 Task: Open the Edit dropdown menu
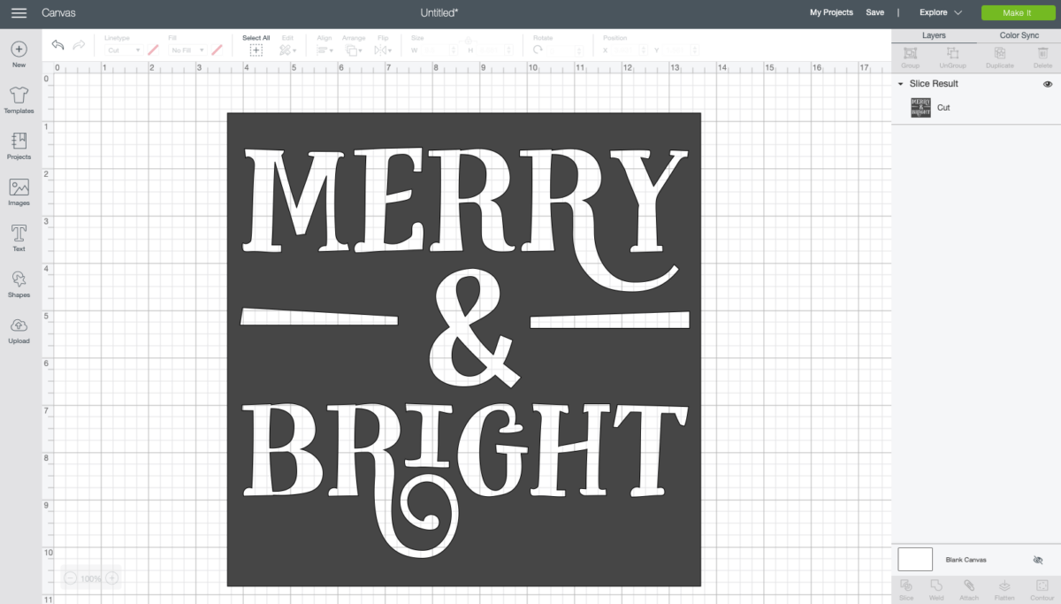(x=287, y=50)
